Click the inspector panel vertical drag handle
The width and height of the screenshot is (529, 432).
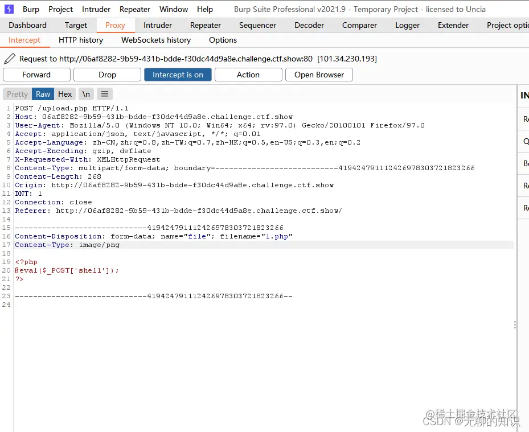(515, 325)
